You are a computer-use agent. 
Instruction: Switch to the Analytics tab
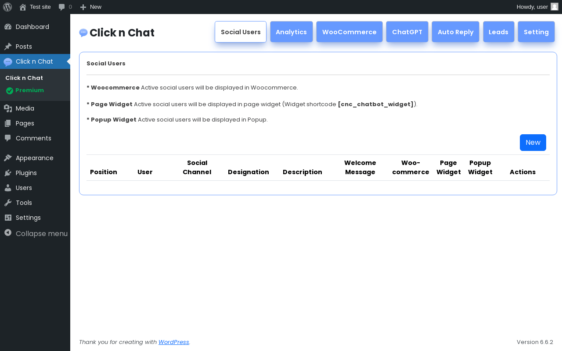coord(291,32)
